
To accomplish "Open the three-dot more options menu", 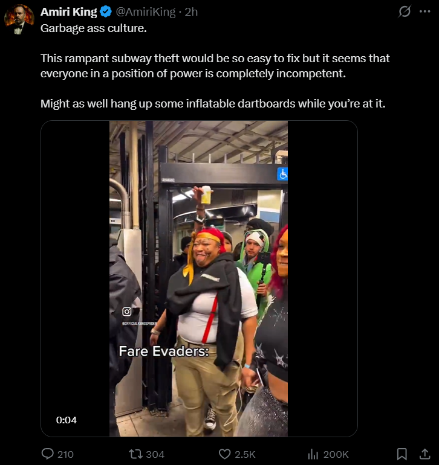I will [424, 11].
